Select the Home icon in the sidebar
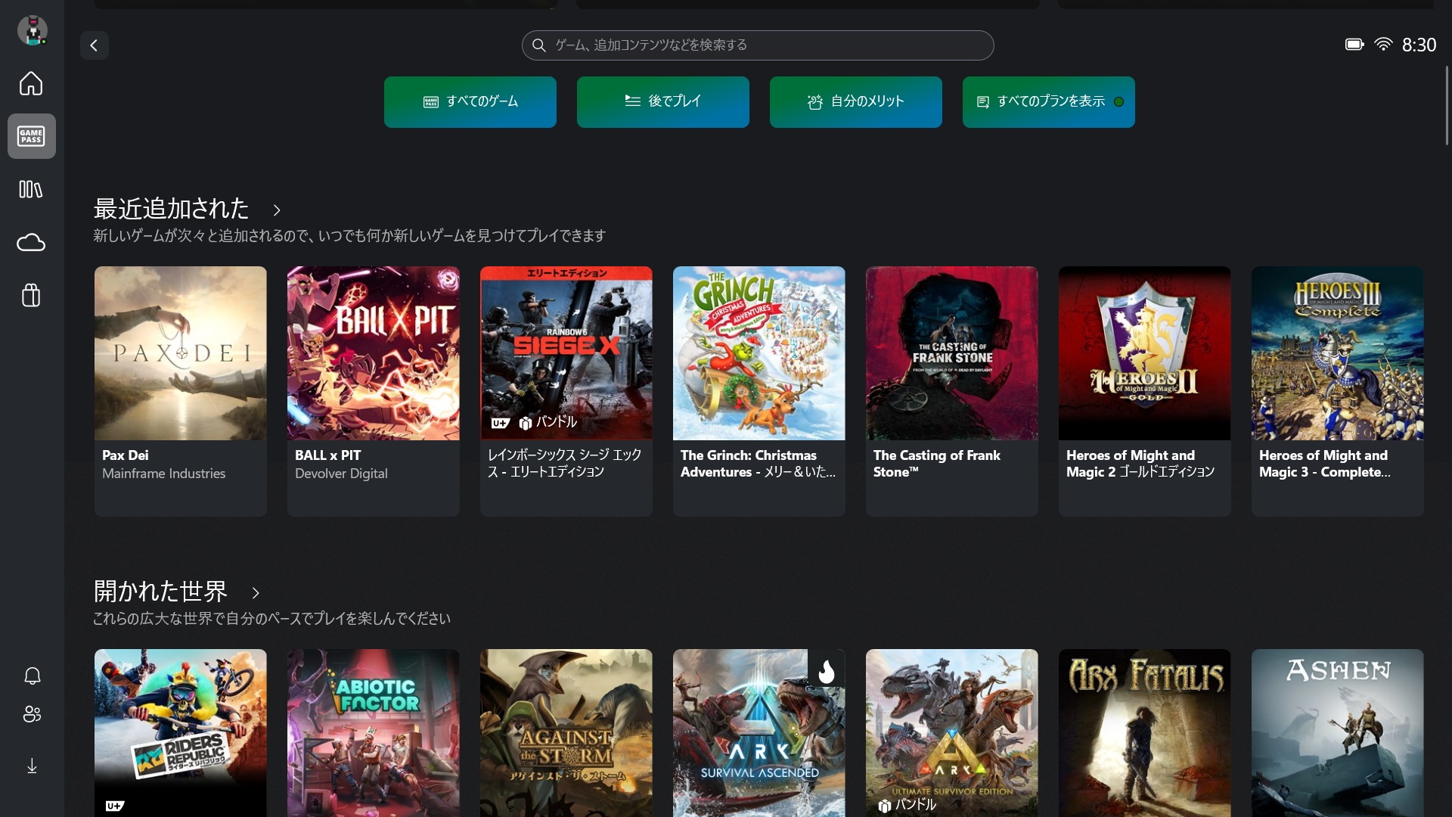1452x817 pixels. pyautogui.click(x=31, y=84)
